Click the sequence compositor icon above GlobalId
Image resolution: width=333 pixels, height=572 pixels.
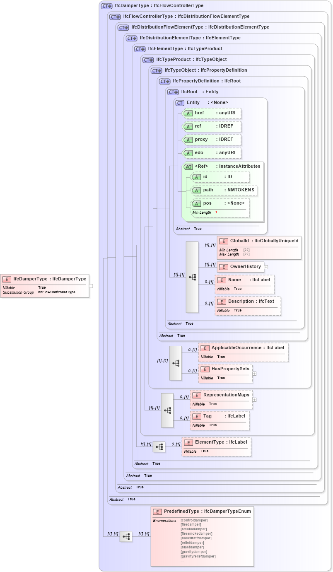tap(192, 275)
